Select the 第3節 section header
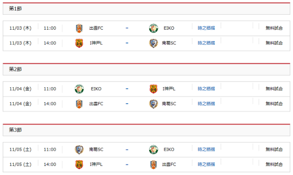This screenshot has width=293, height=175. click(x=146, y=130)
